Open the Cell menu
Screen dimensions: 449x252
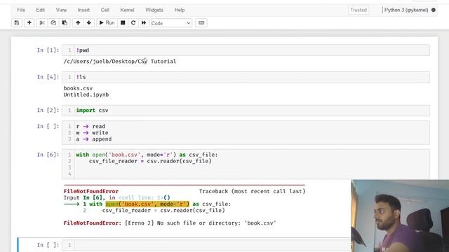(105, 10)
